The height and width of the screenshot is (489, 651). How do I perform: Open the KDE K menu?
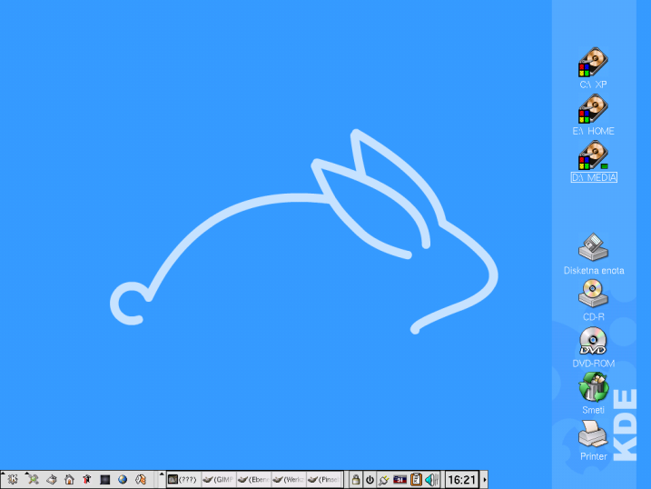tap(13, 480)
